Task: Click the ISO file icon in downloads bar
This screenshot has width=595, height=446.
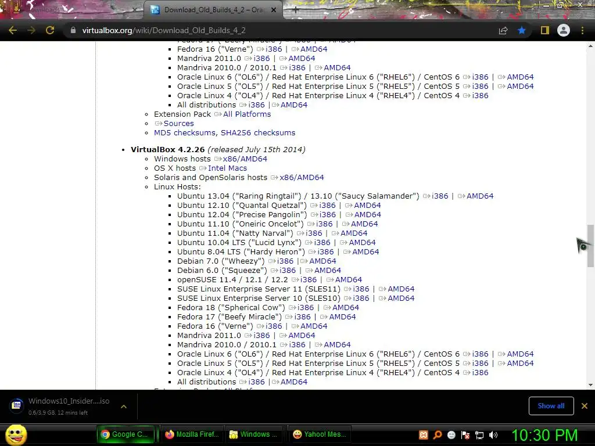Action: tap(17, 405)
